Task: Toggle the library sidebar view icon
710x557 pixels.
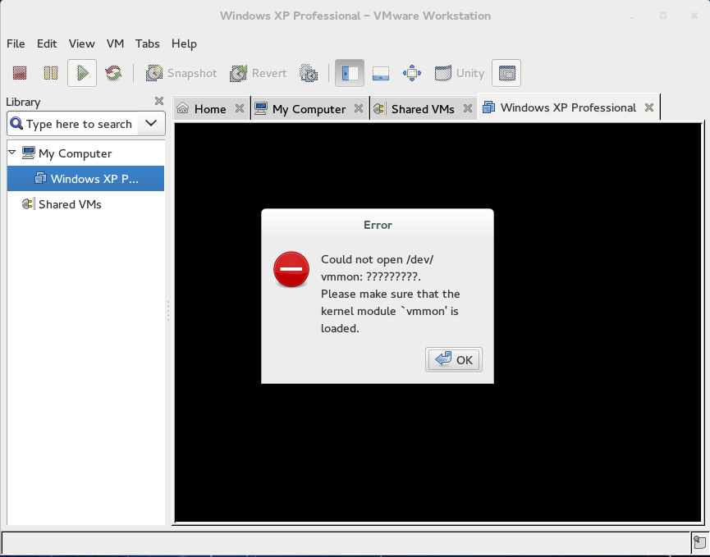Action: tap(350, 73)
